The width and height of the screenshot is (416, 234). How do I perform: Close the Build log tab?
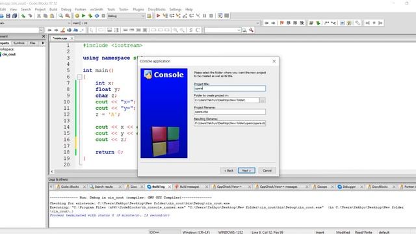[170, 187]
